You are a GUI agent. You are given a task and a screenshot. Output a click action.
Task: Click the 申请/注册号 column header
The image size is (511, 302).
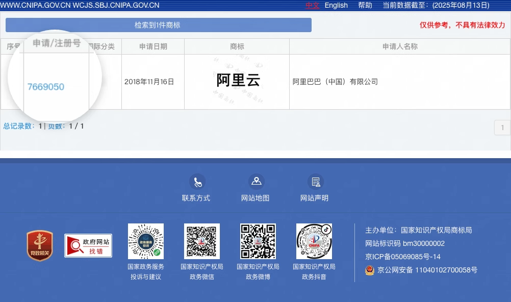(57, 43)
